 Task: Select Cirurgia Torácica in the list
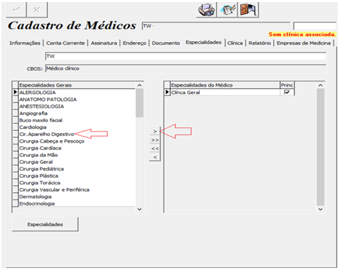click(x=77, y=183)
